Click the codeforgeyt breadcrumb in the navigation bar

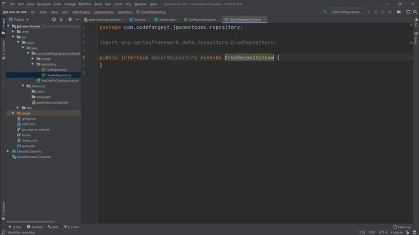[81, 12]
